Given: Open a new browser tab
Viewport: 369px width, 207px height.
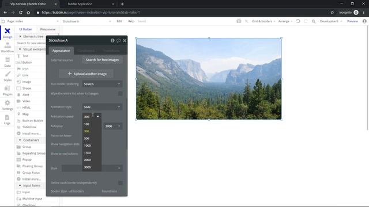Looking at the screenshot, I should coord(122,4).
